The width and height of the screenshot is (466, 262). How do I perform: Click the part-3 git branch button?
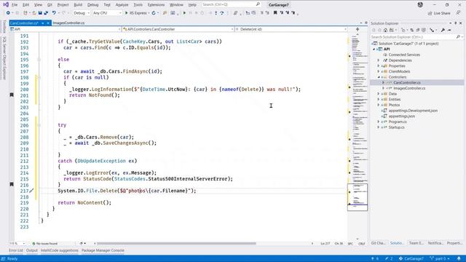point(440,258)
